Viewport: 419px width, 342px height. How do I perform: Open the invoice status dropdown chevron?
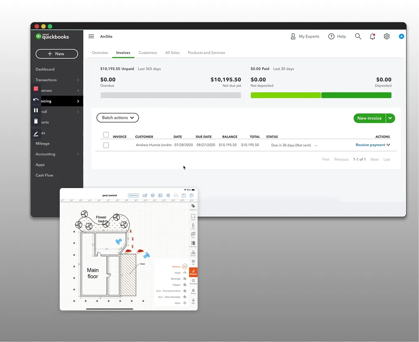point(316,145)
